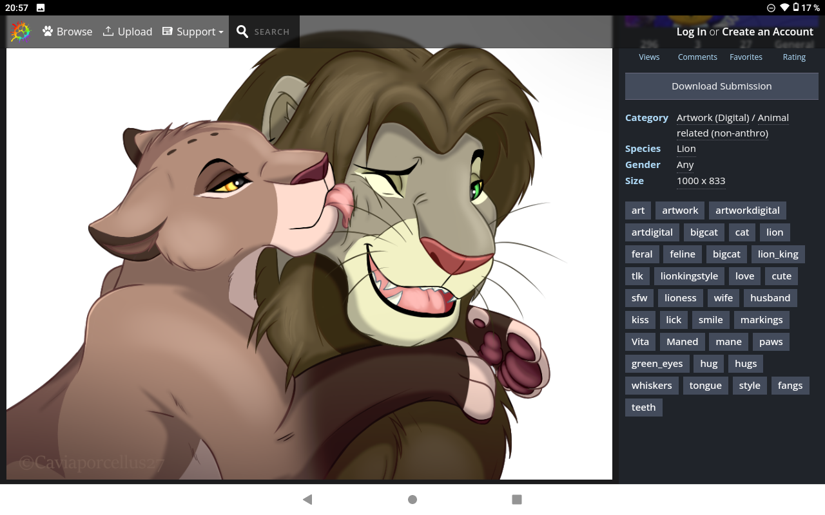
Task: Open the 'feral' tag
Action: [642, 254]
